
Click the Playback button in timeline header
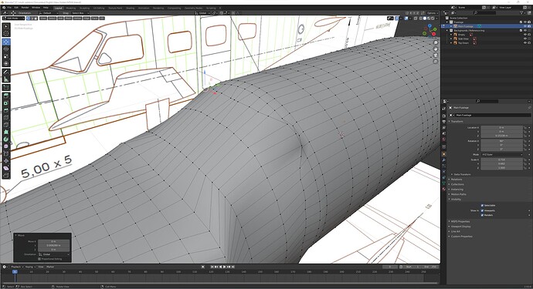pyautogui.click(x=16, y=267)
